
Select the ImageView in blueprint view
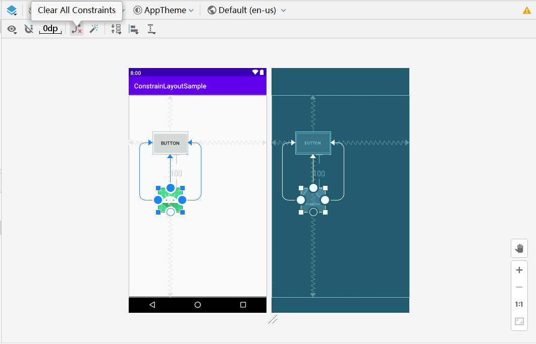[x=313, y=200]
